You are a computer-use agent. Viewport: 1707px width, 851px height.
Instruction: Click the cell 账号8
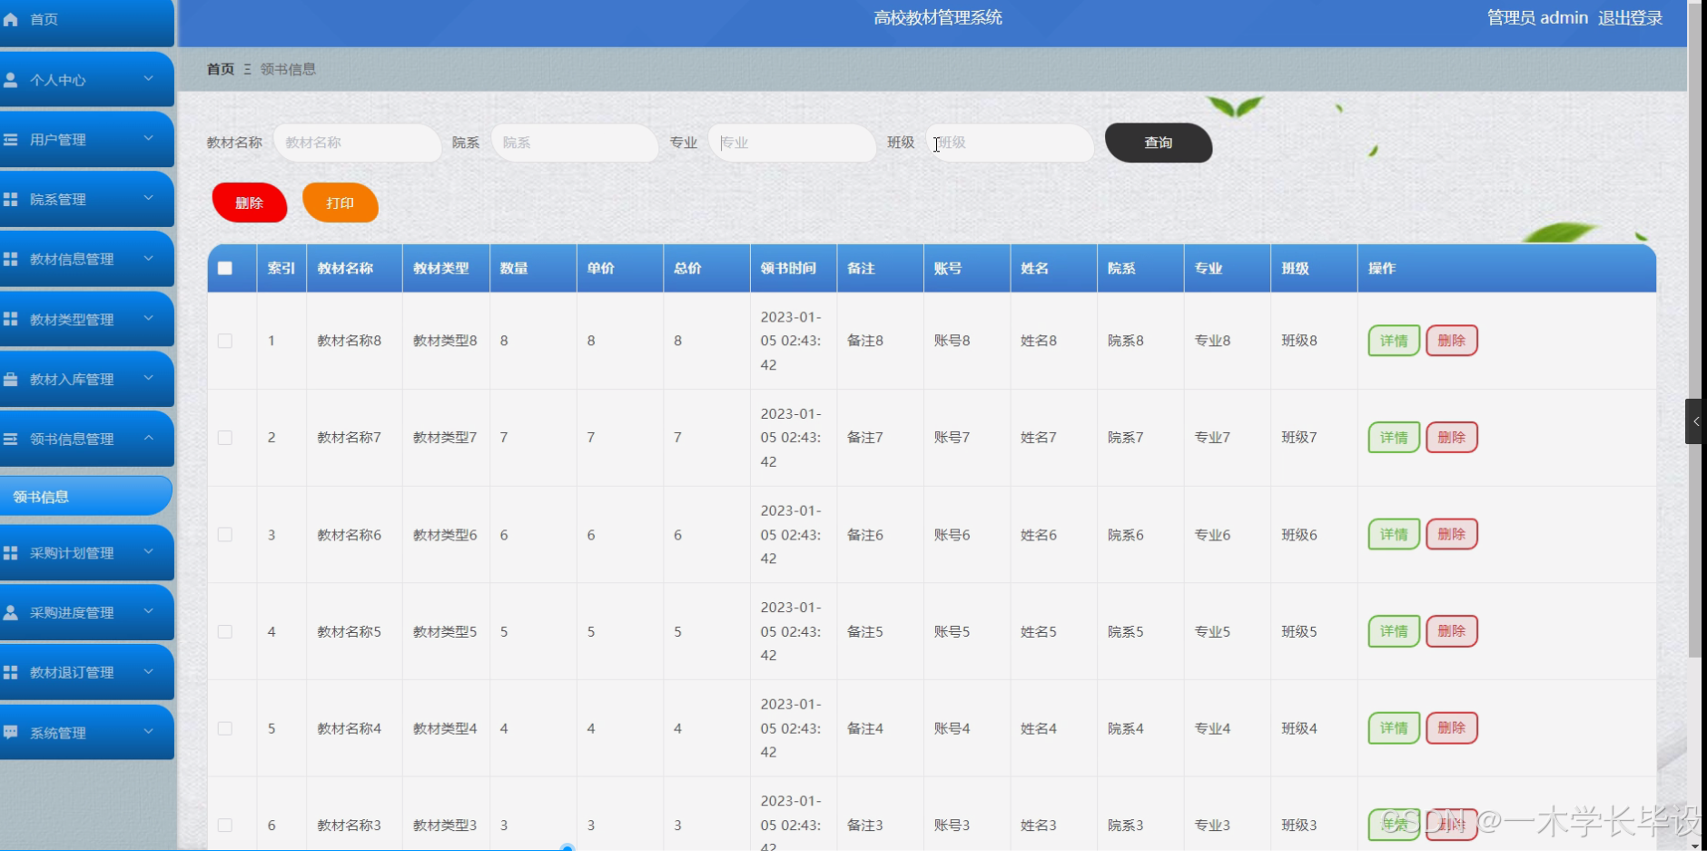952,341
